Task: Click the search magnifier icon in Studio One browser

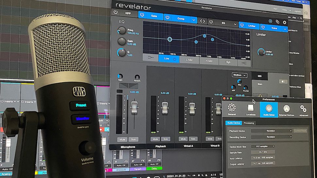Action: (x=301, y=18)
